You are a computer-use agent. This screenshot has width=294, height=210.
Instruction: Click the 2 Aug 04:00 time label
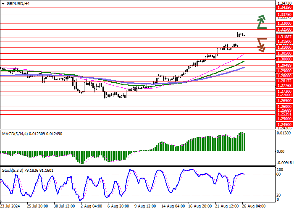[92, 206]
